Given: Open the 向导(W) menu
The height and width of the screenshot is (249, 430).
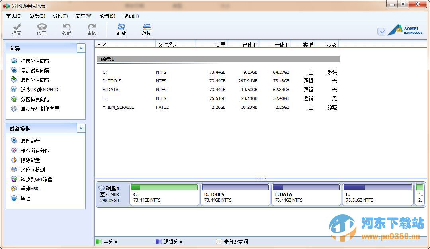Looking at the screenshot, I should [x=84, y=16].
